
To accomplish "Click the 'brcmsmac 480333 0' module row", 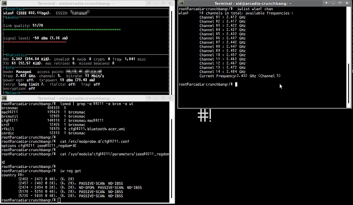I will point(34,108).
